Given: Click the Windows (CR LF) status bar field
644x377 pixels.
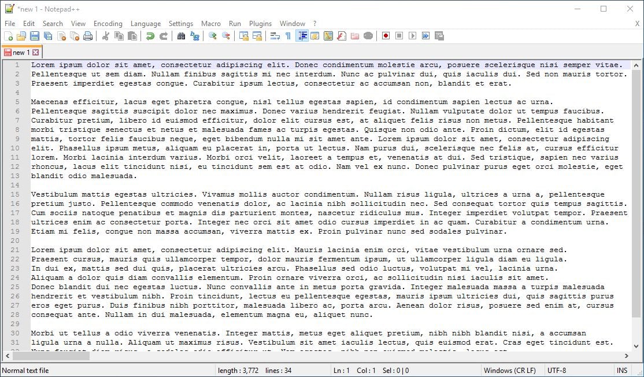Looking at the screenshot, I should (x=509, y=371).
